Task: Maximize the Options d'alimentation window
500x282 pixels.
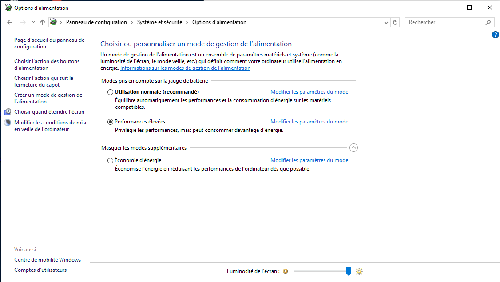Action: [469, 8]
